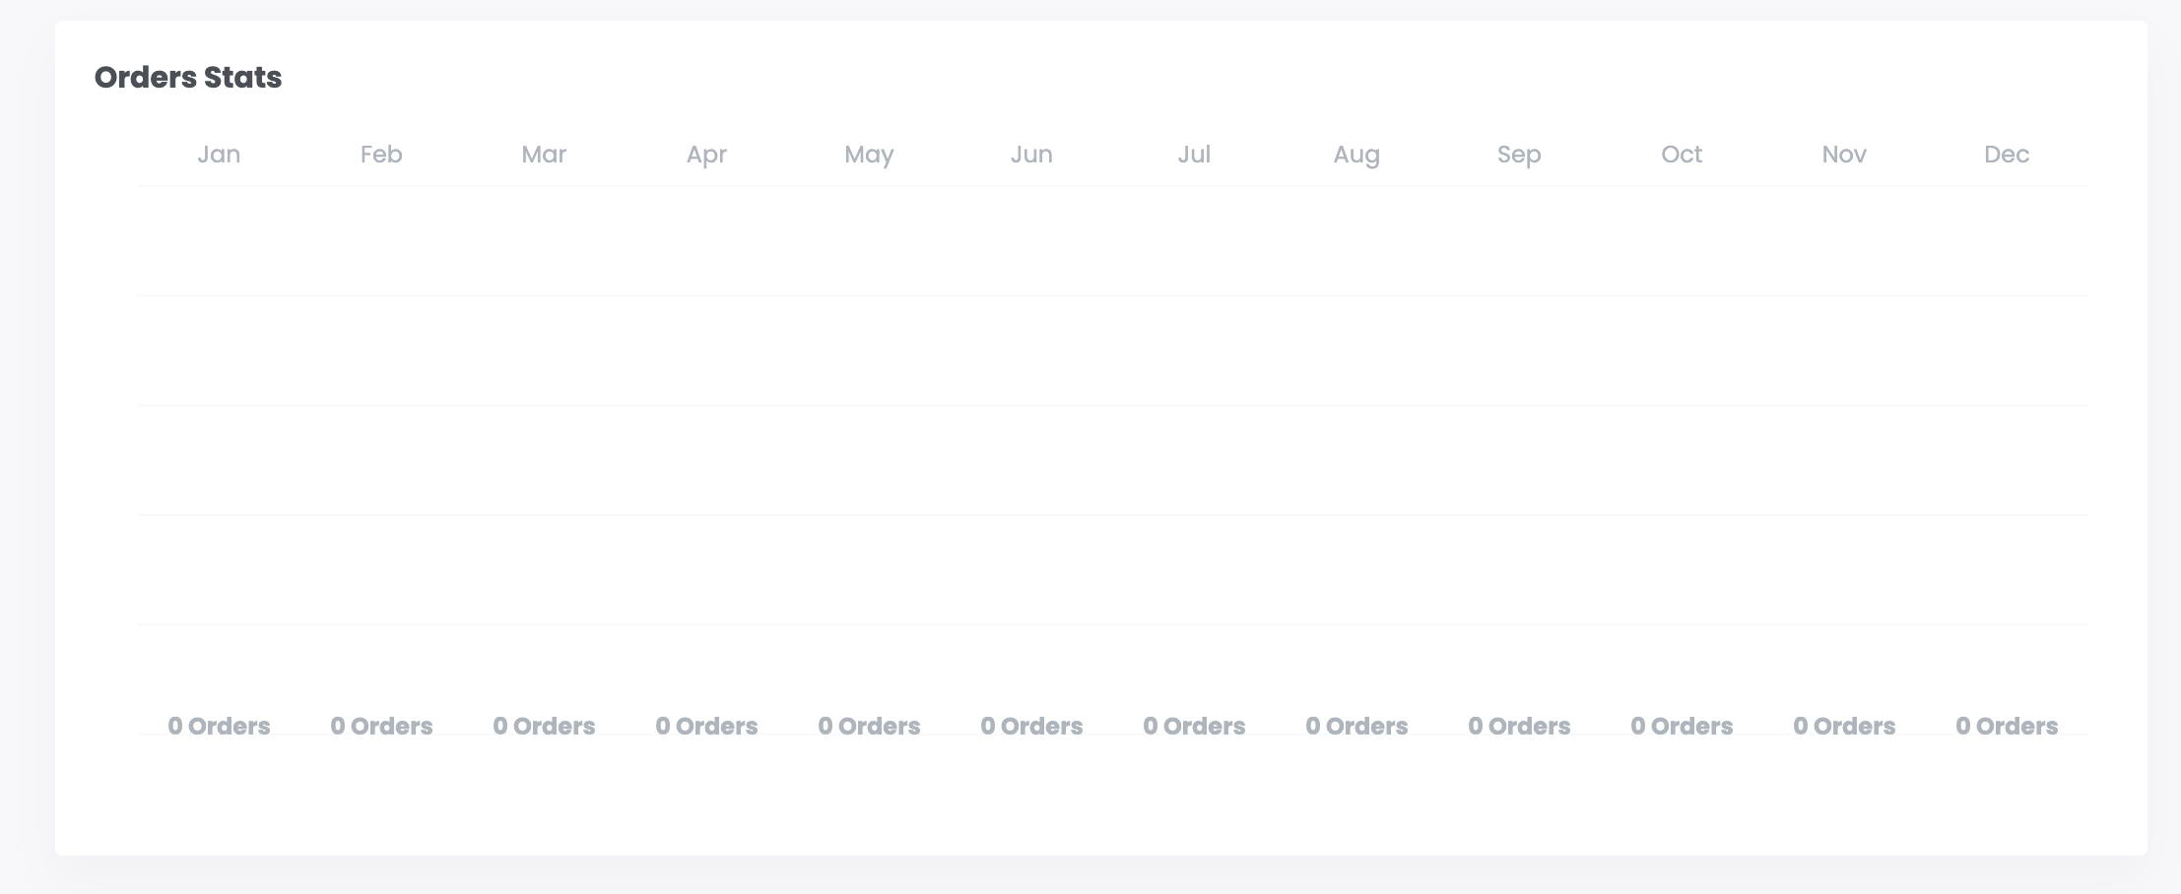Screen dimensions: 2181x894
Task: Select the Sep month label
Action: click(1519, 155)
